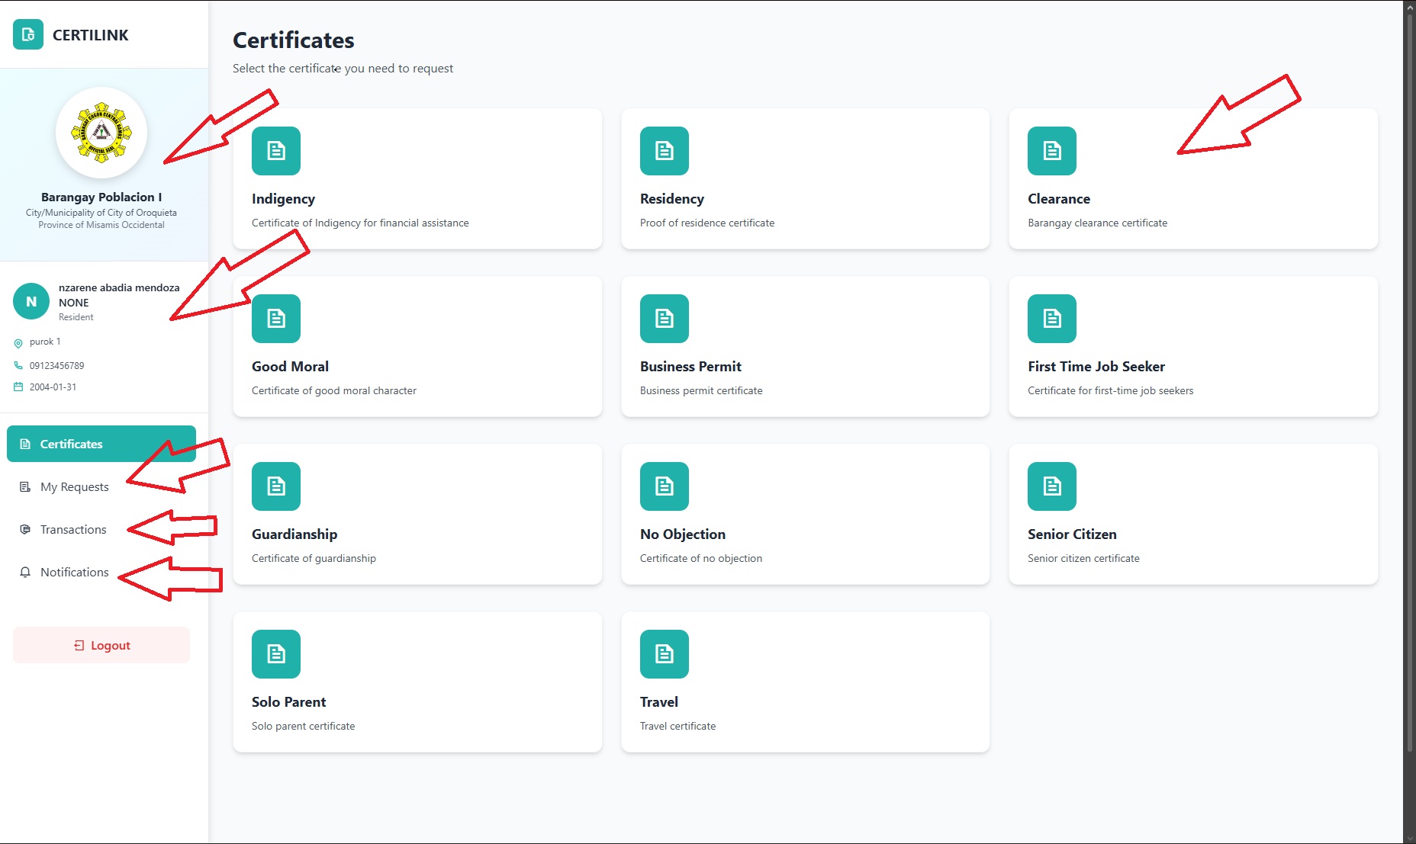Open the Transactions sidebar item
The height and width of the screenshot is (844, 1416).
(73, 529)
